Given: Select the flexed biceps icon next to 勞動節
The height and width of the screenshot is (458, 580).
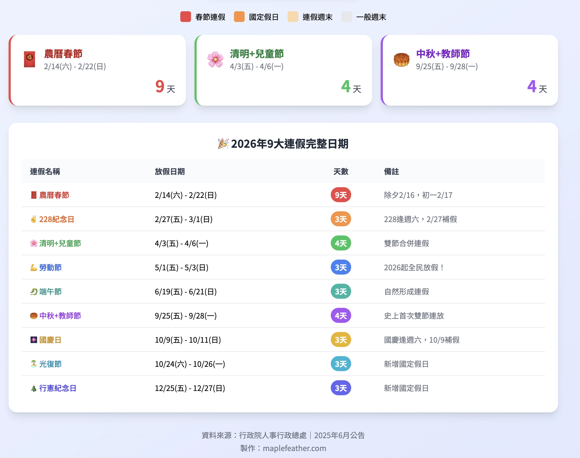Looking at the screenshot, I should (x=33, y=267).
